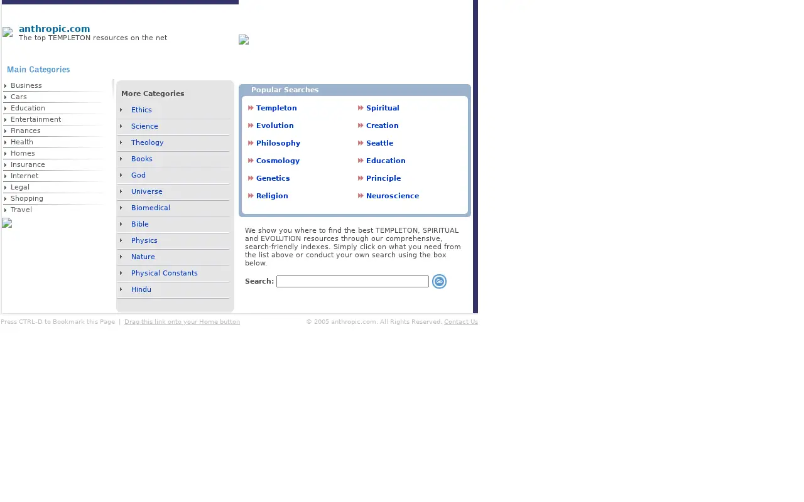Open the Science link in More Categories

144,127
